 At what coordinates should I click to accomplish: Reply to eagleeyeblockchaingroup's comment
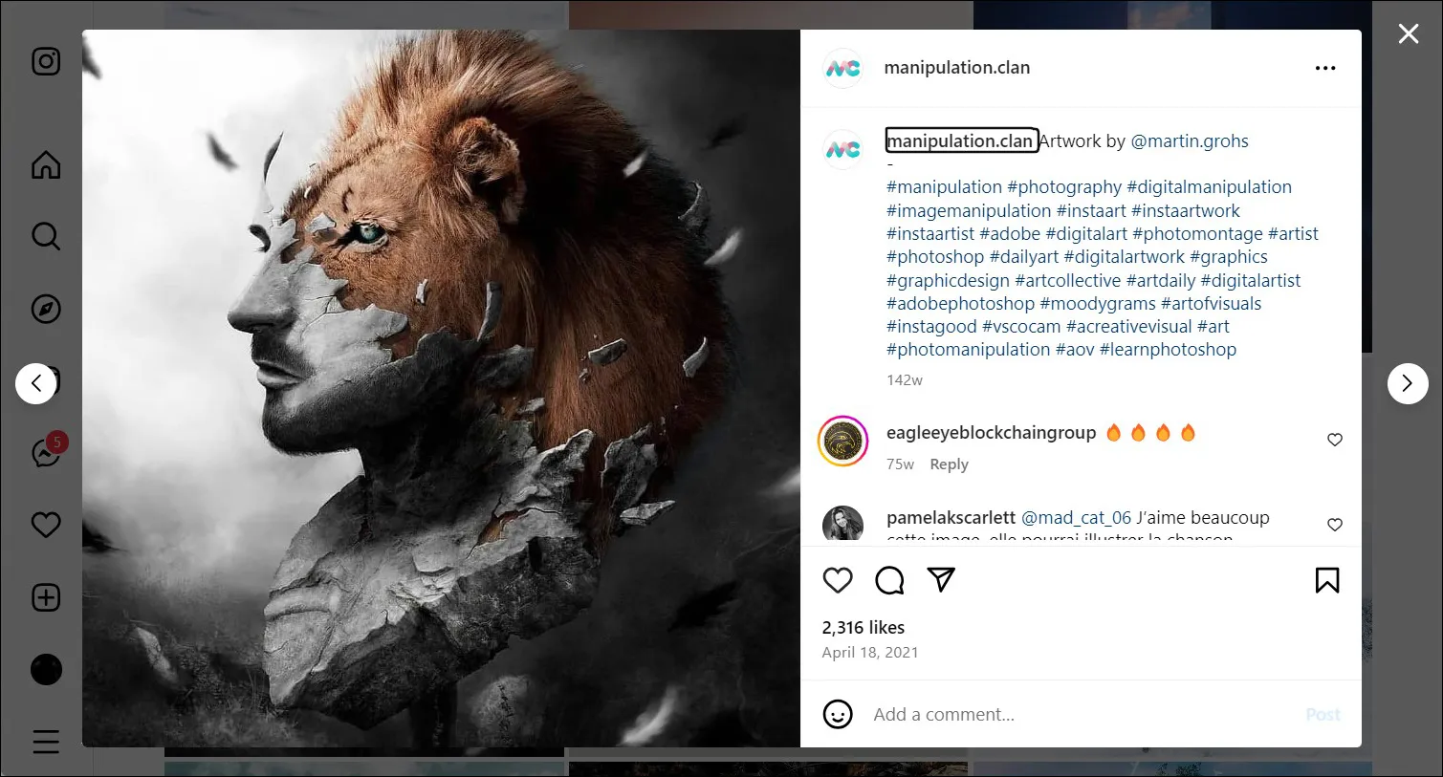pos(949,464)
